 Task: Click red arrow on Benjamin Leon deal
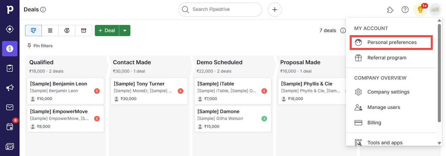97,91
